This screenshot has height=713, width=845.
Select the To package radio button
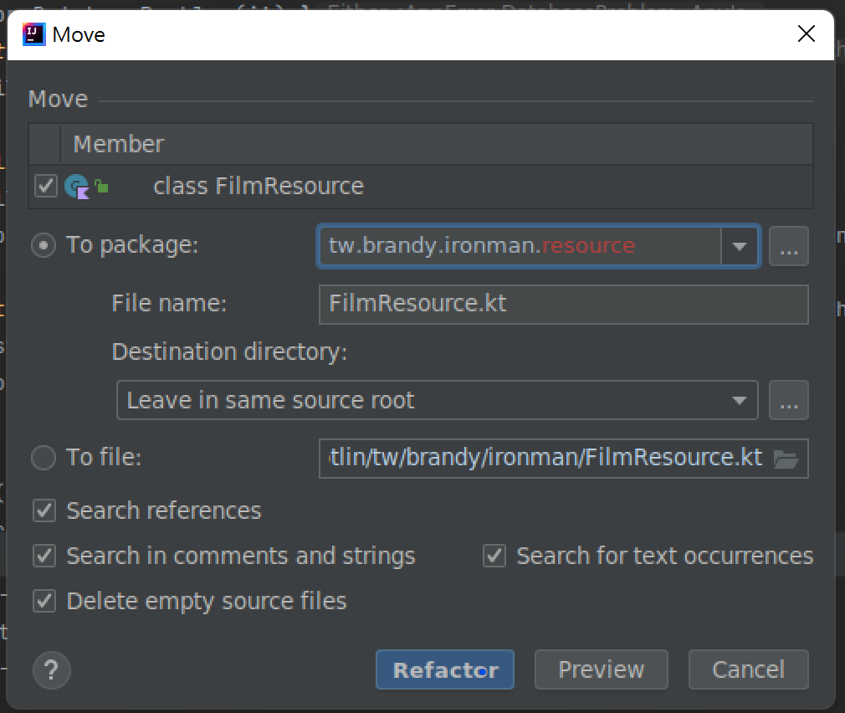pyautogui.click(x=43, y=245)
